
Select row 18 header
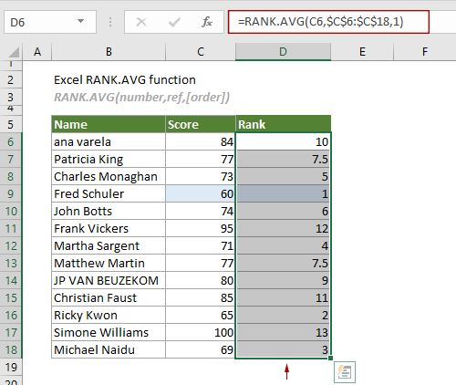[11, 349]
